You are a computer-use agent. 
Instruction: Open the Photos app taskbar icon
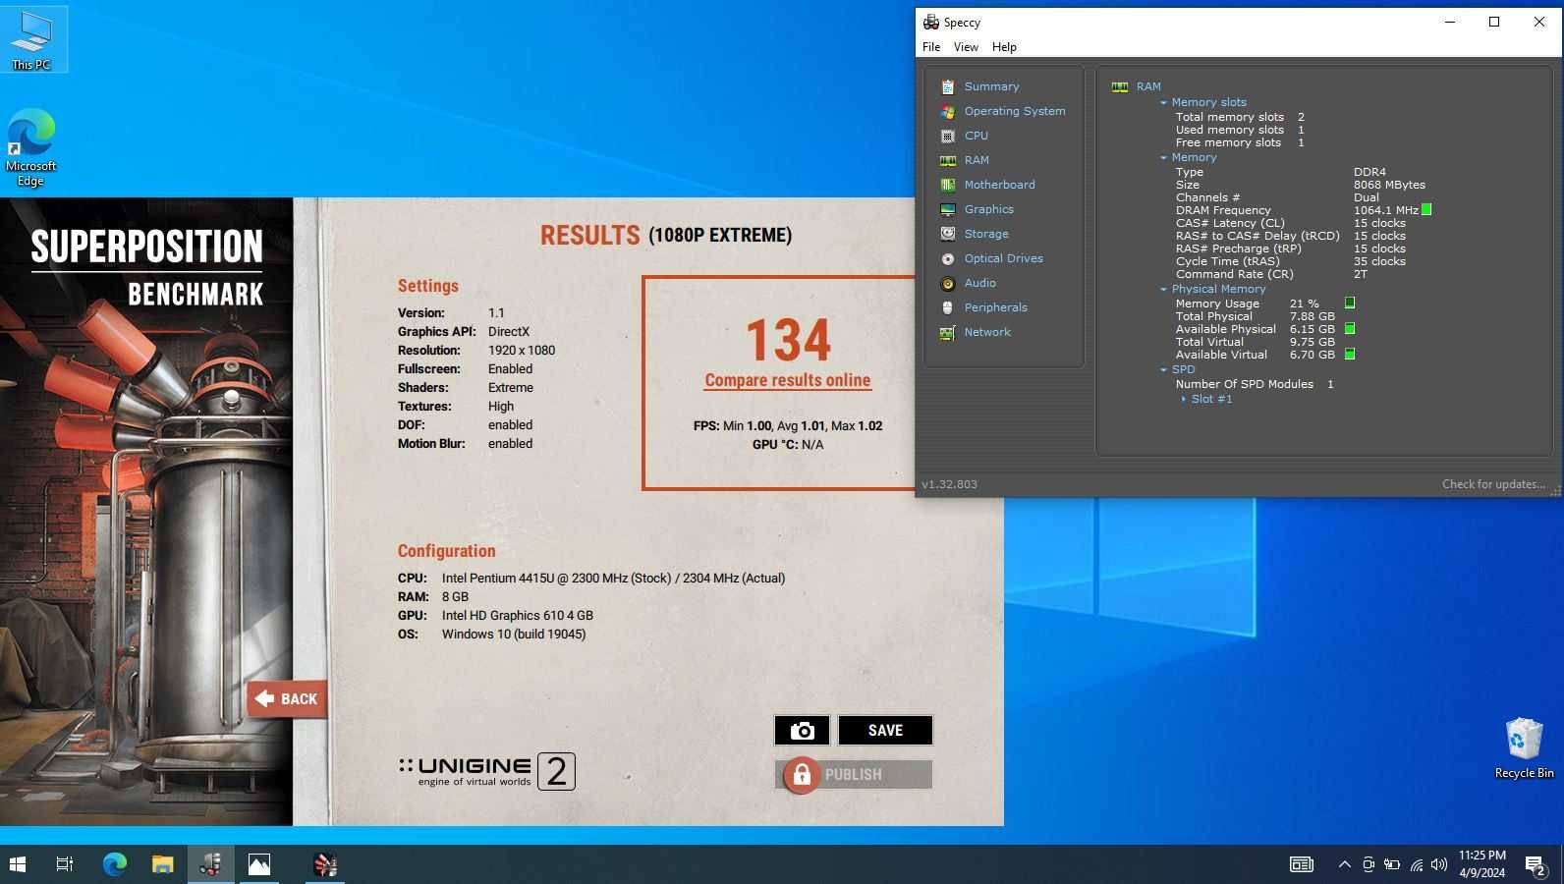tap(259, 864)
